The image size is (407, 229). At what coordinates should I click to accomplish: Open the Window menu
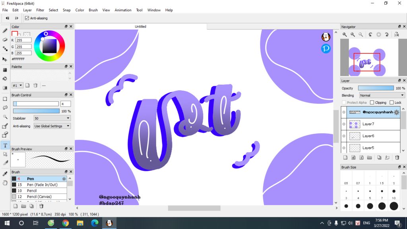pyautogui.click(x=154, y=10)
